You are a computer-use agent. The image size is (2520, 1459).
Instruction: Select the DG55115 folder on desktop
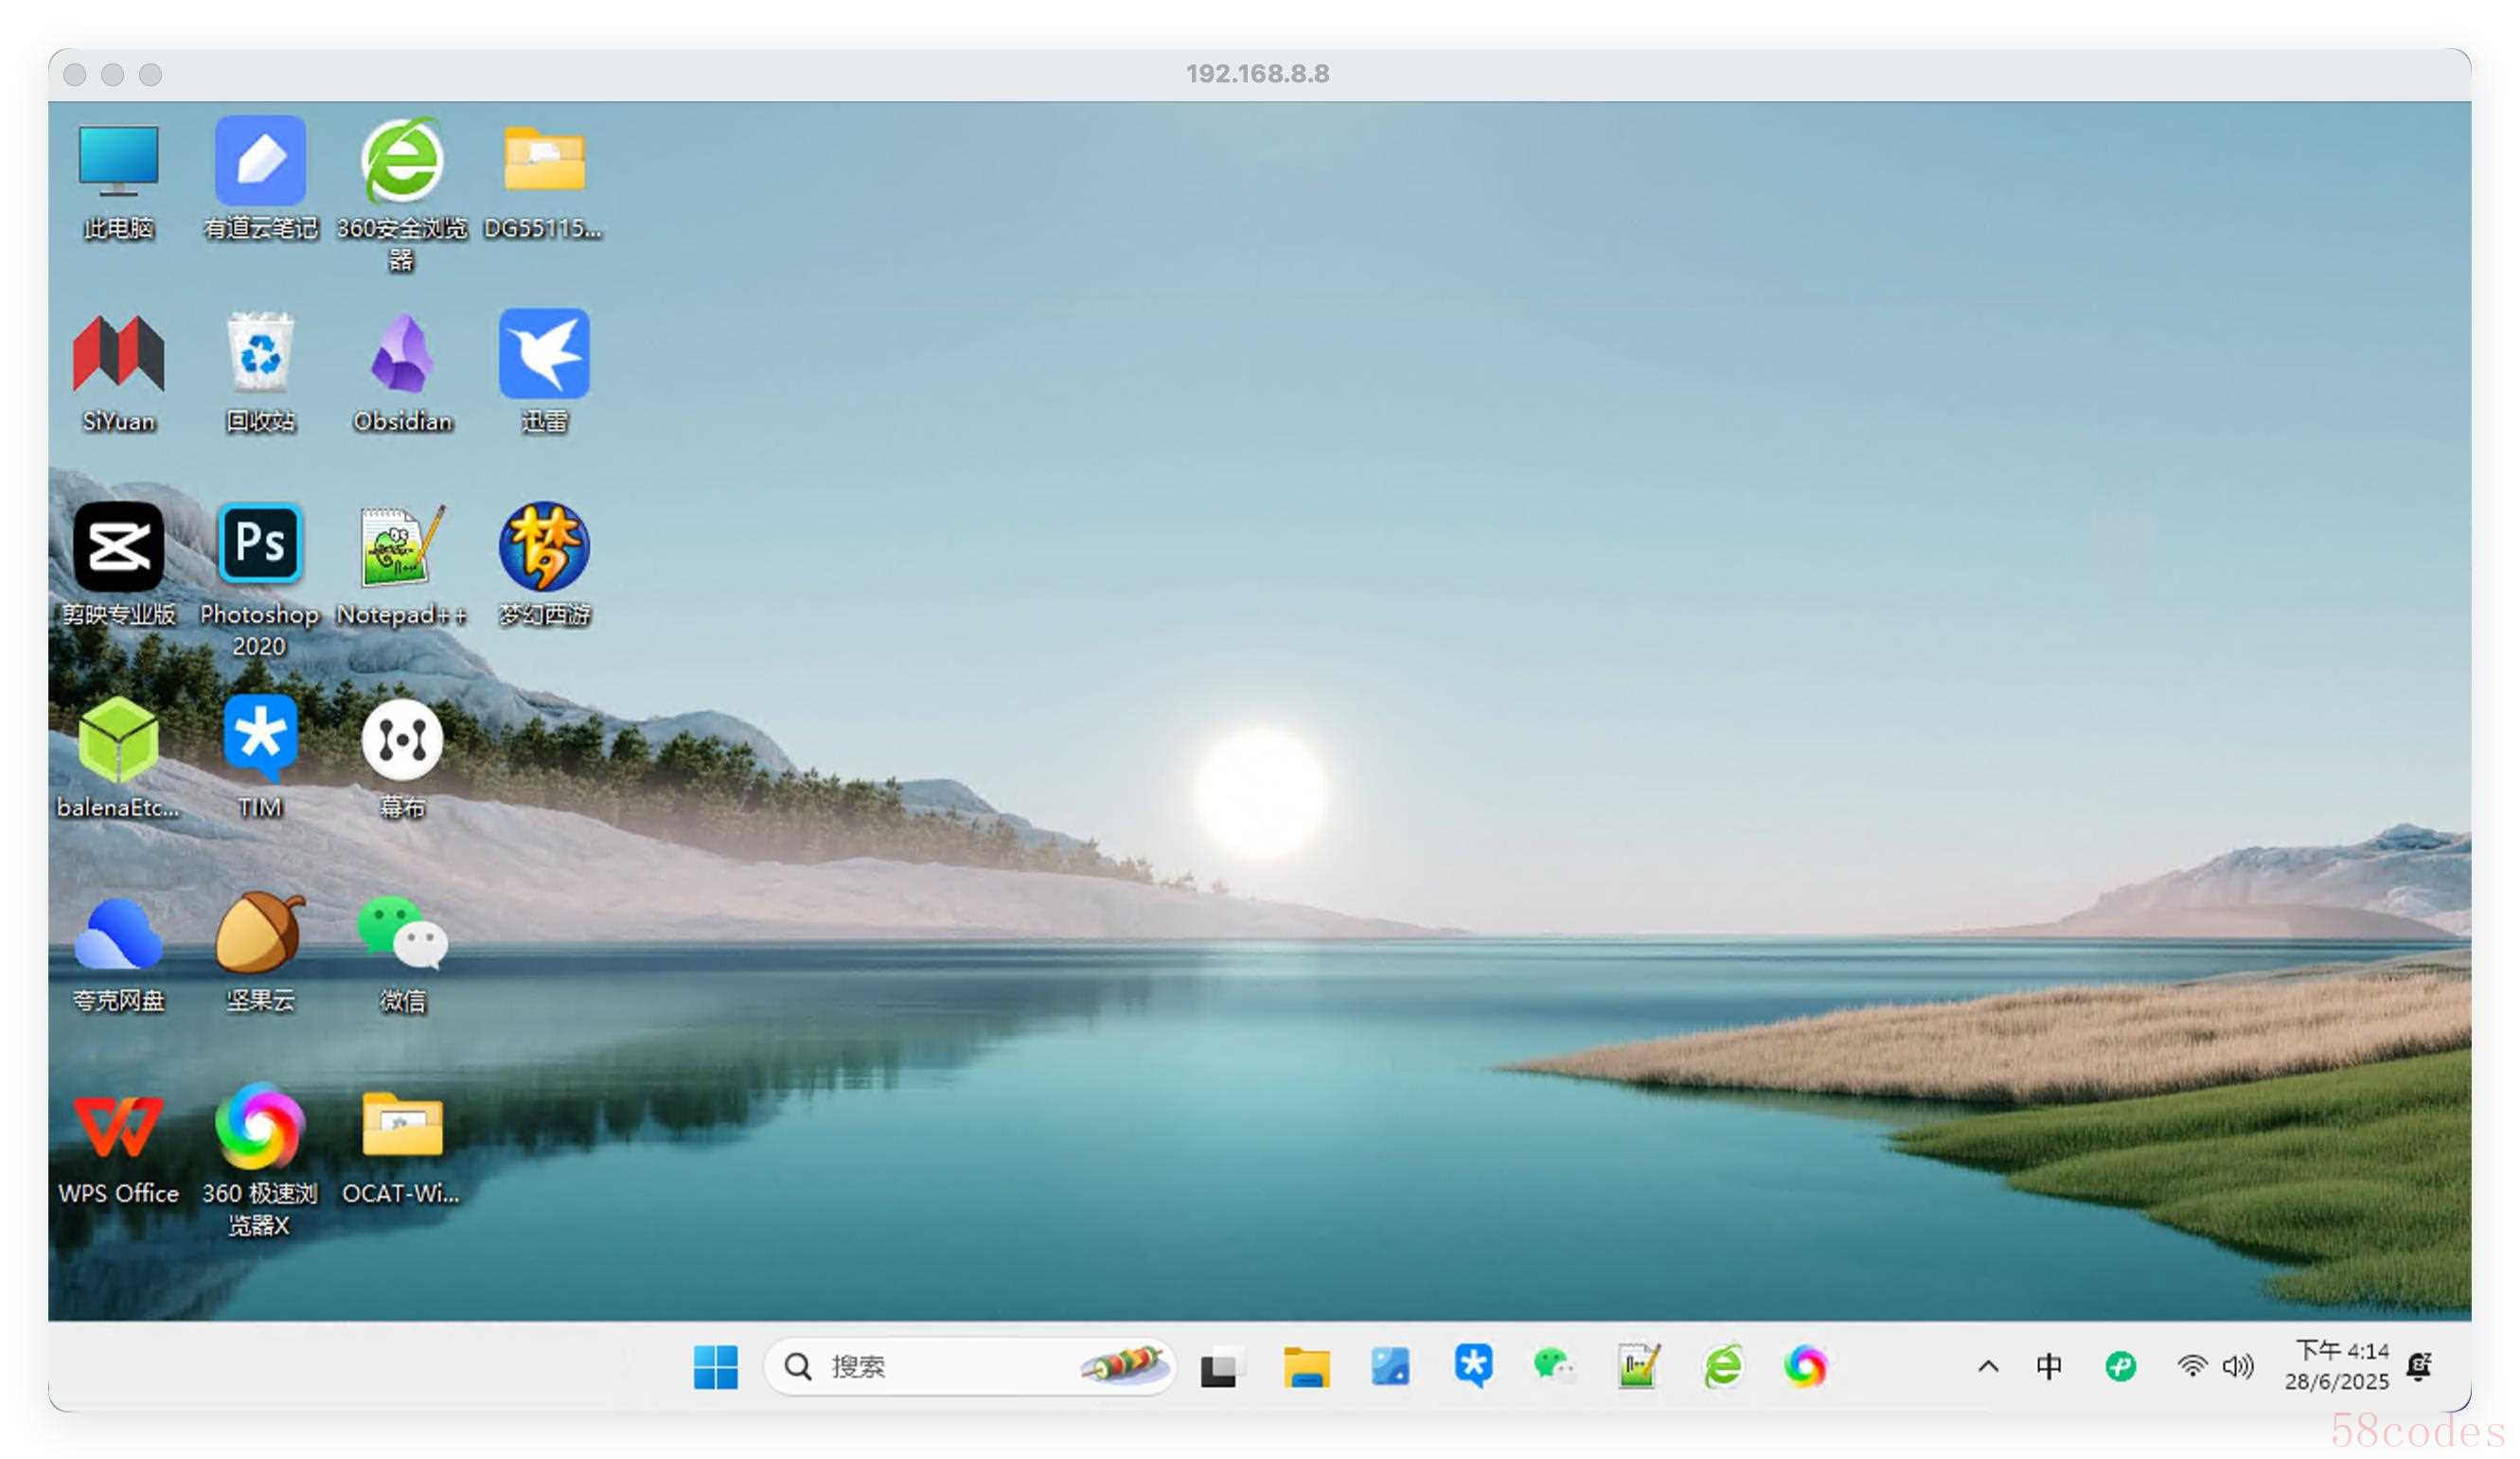(x=543, y=180)
